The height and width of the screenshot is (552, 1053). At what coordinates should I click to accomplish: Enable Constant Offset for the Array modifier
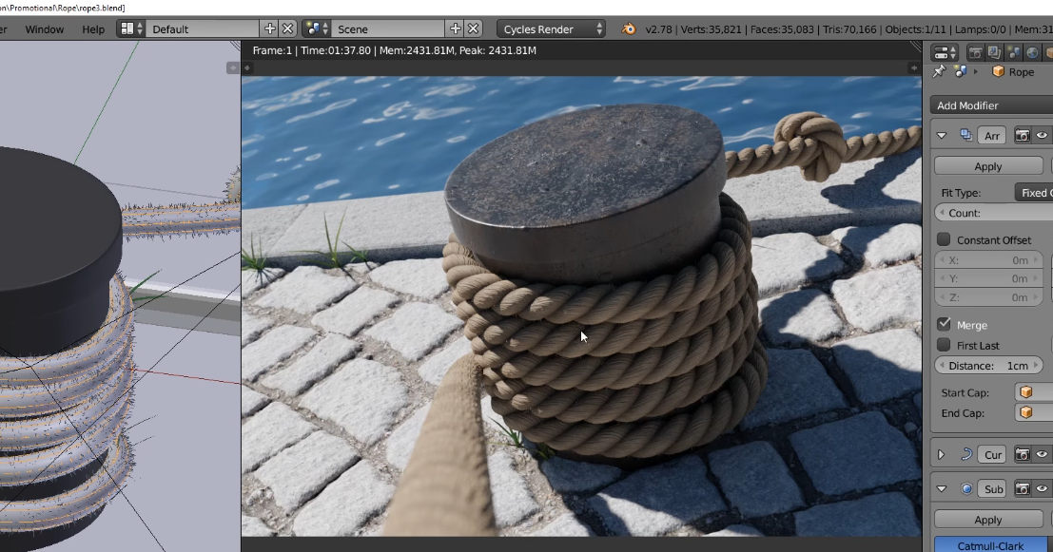click(943, 239)
